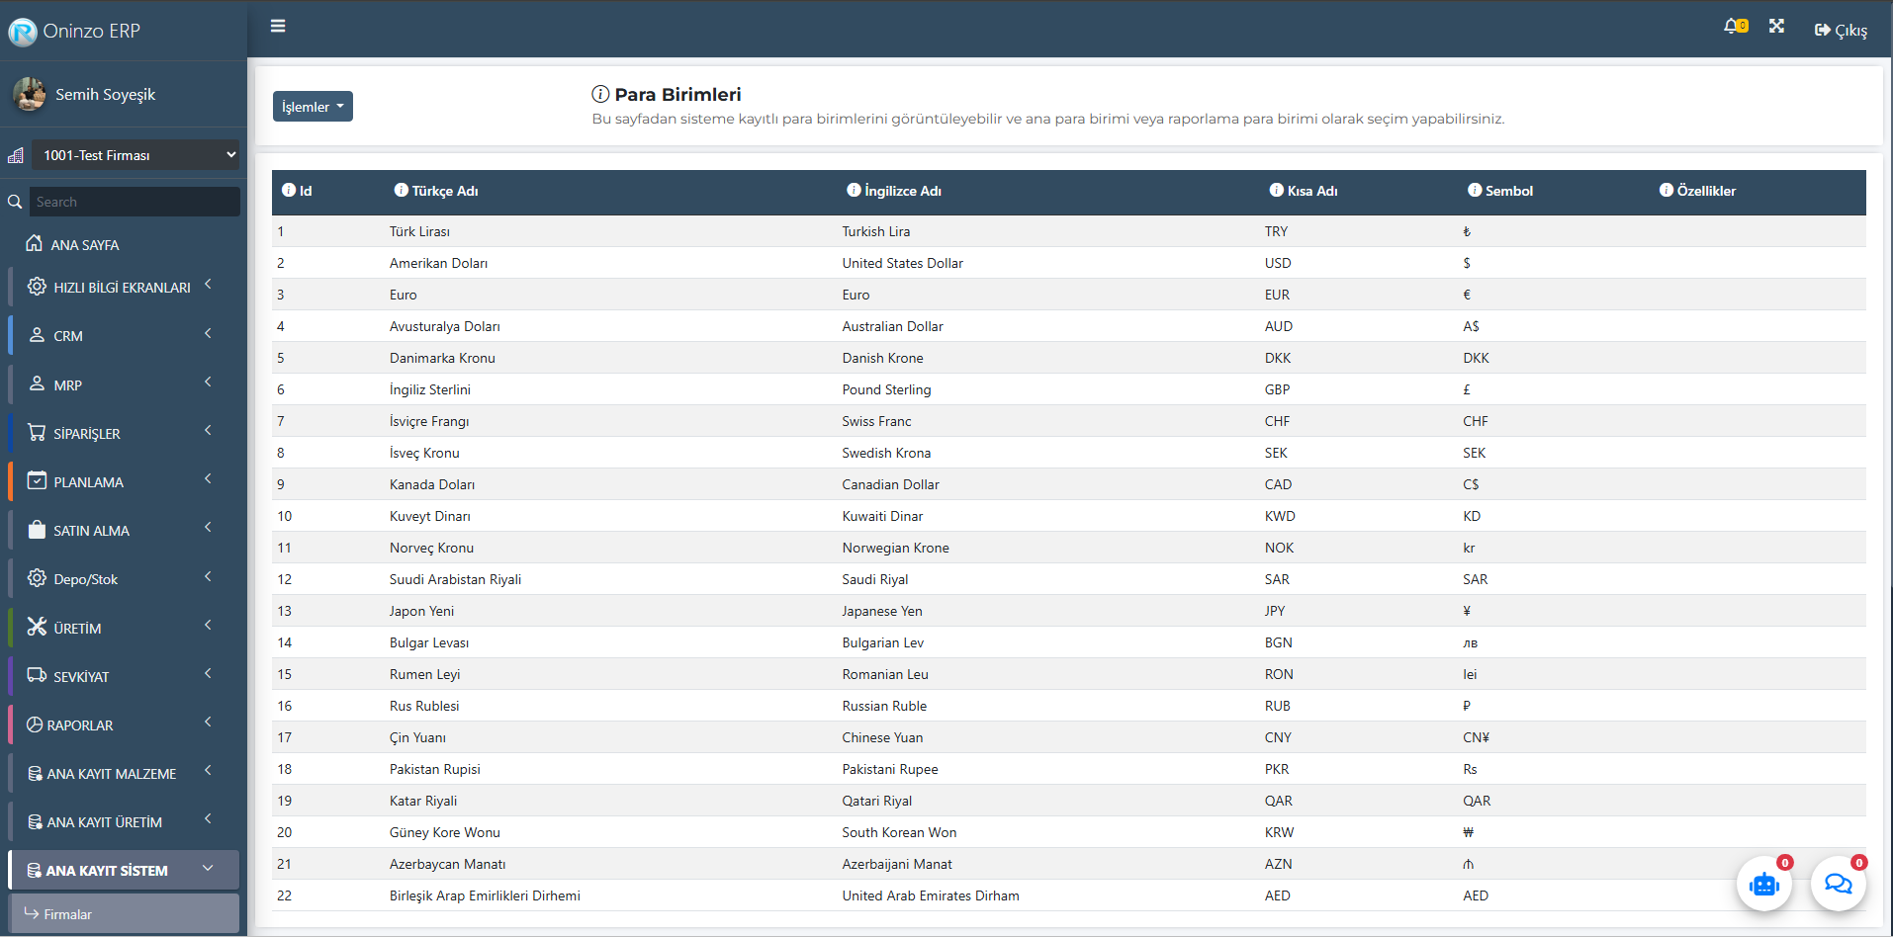The image size is (1893, 937).
Task: Click the info icon beside Sembol header
Action: [1474, 190]
